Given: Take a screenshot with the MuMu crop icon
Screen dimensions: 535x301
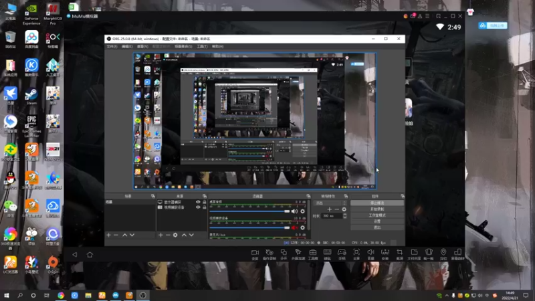Looking at the screenshot, I should [x=399, y=255].
